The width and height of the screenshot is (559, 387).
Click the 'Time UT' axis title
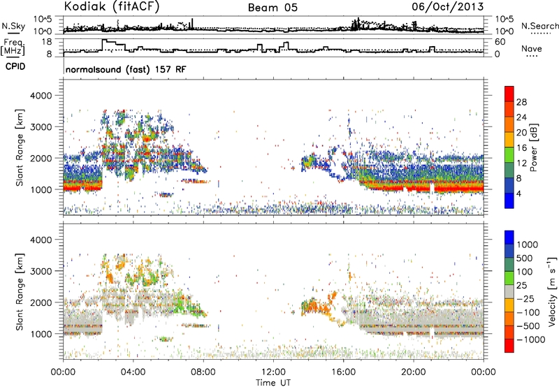tap(273, 382)
